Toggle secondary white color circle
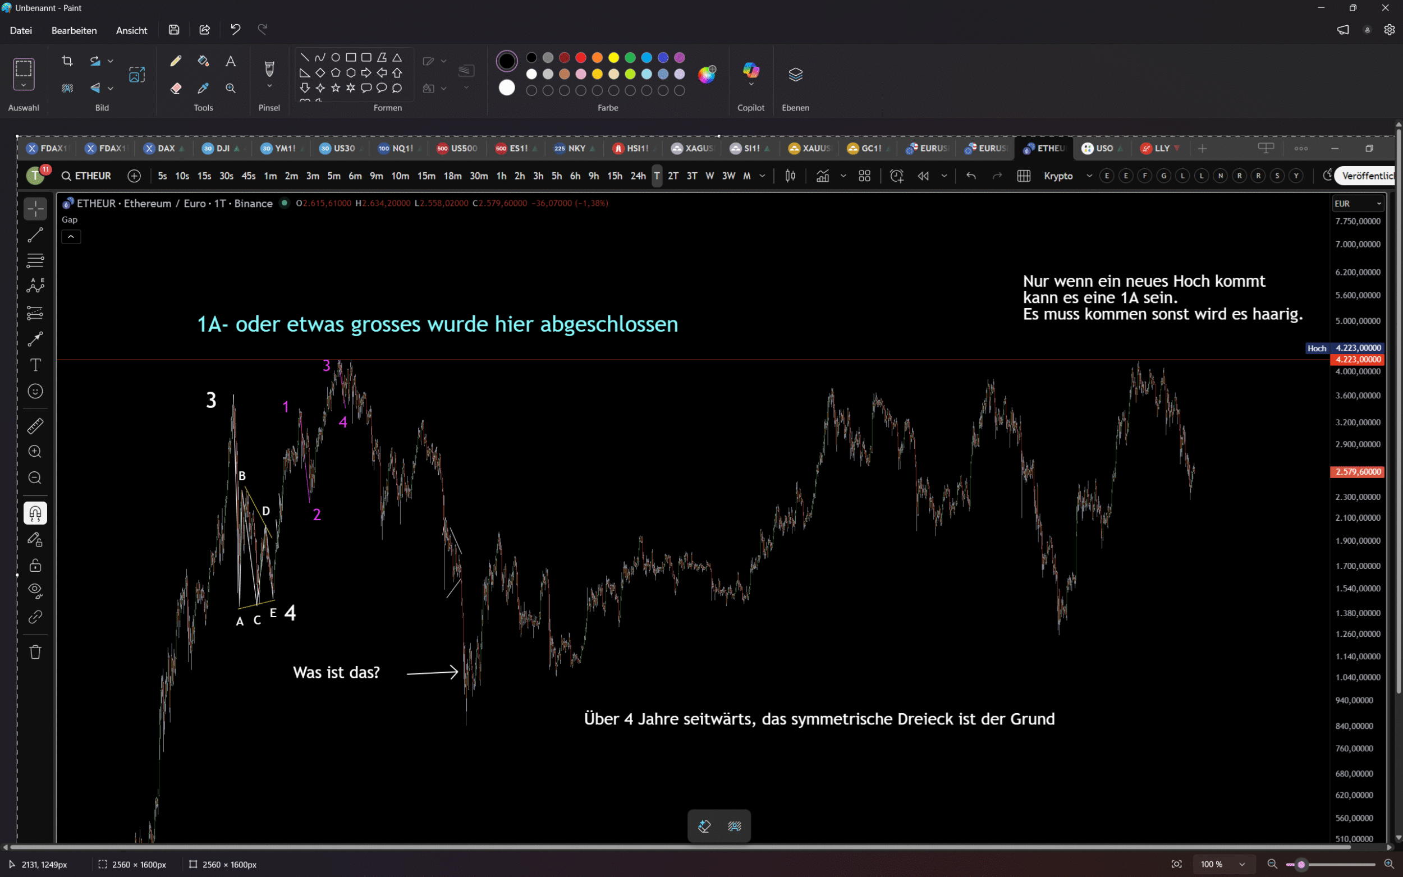This screenshot has width=1403, height=877. tap(506, 88)
